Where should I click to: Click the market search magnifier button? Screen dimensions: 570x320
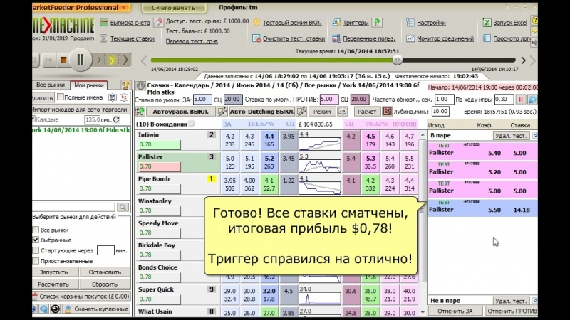123,207
